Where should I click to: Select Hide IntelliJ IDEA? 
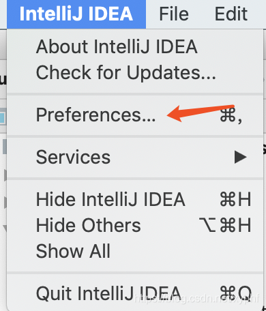(135, 199)
